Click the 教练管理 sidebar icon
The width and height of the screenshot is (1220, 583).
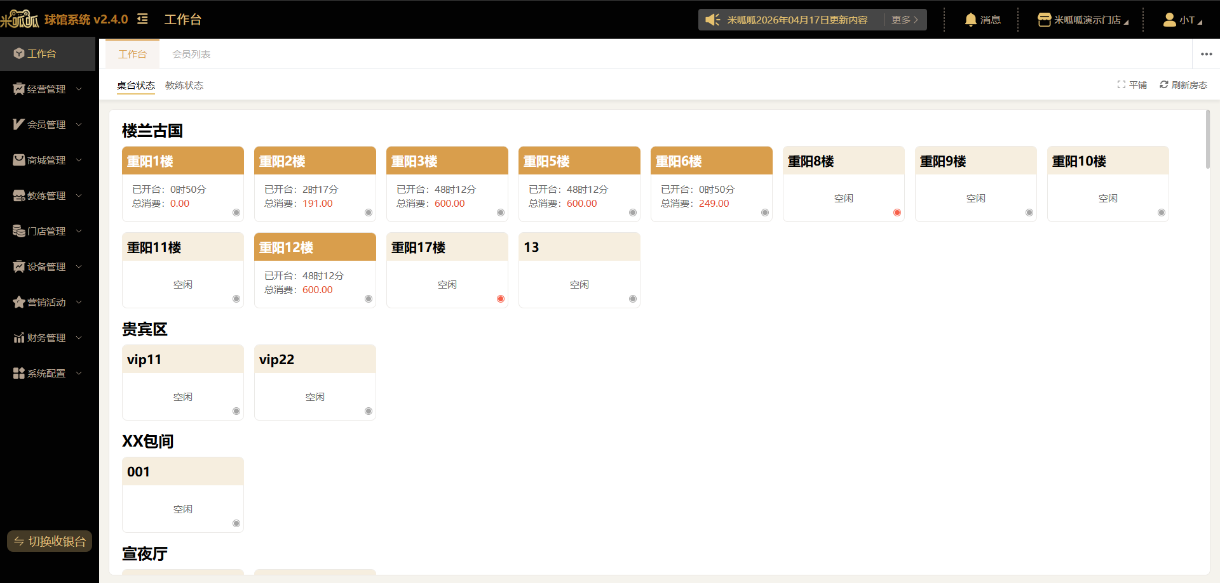pyautogui.click(x=19, y=195)
